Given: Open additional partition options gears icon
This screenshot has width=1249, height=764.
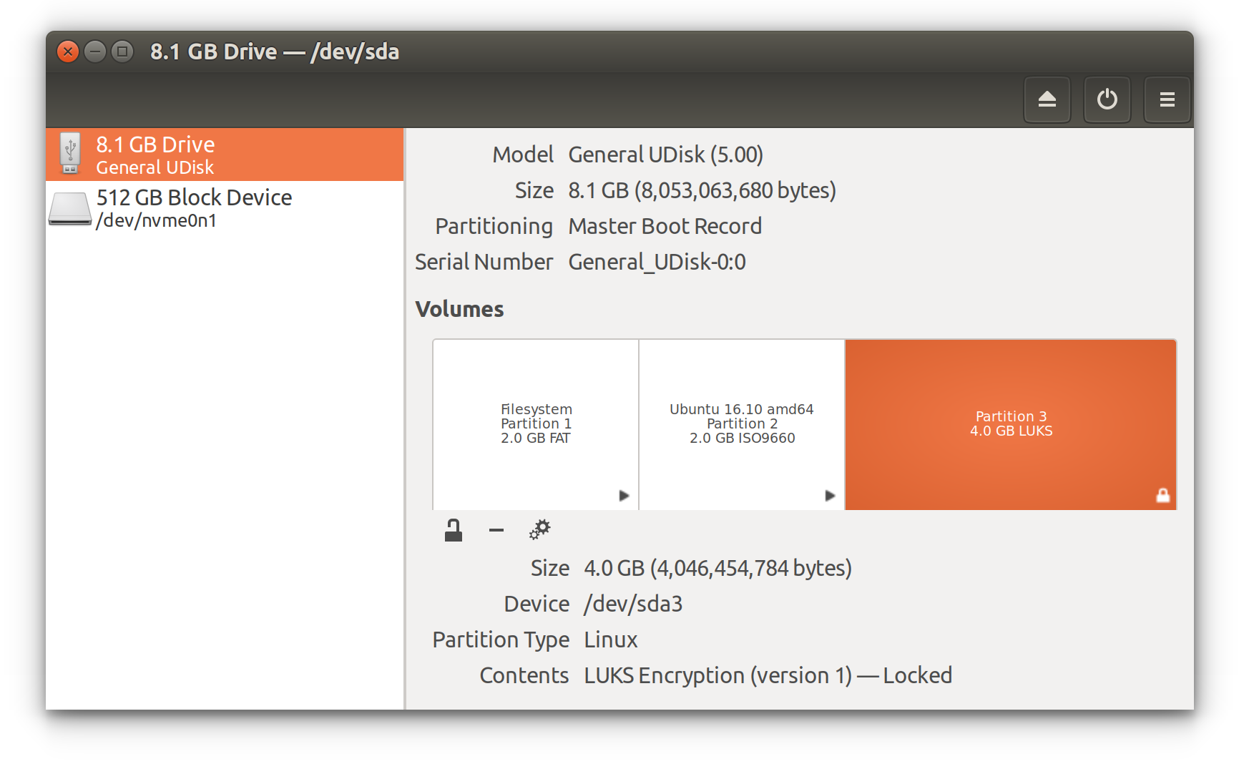Looking at the screenshot, I should (539, 530).
